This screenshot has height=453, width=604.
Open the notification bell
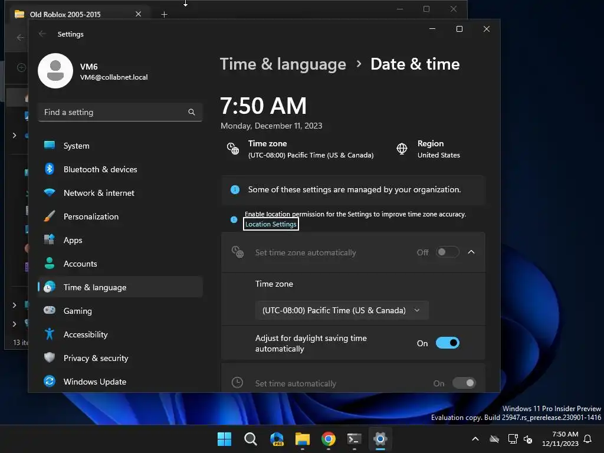click(x=588, y=439)
